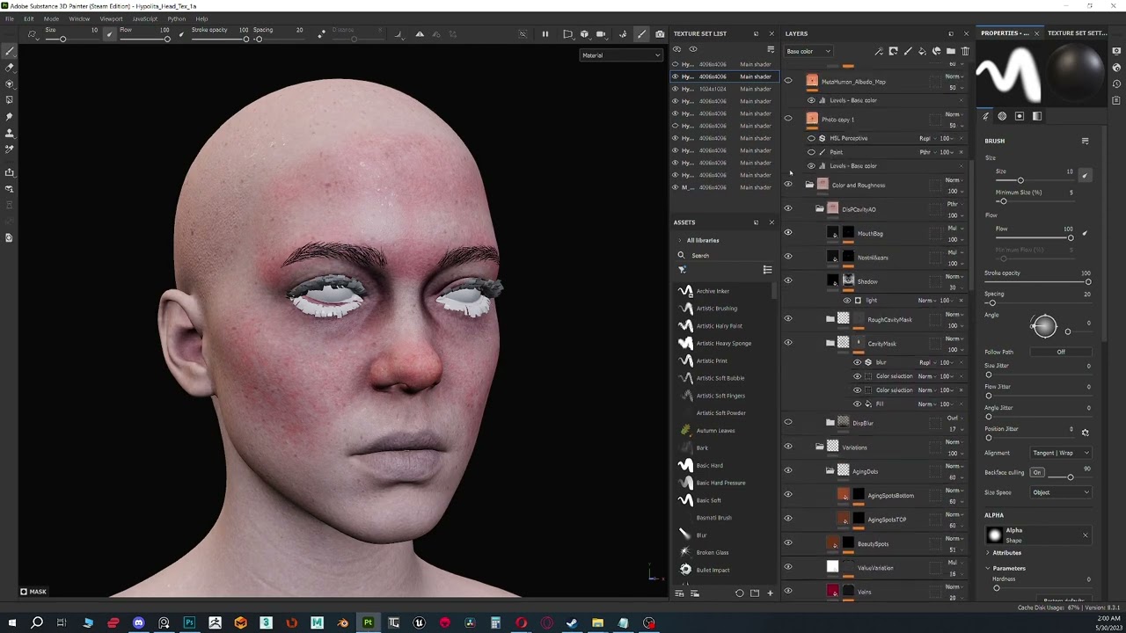The width and height of the screenshot is (1126, 633).
Task: Select the Clone stamp tool
Action: click(10, 133)
